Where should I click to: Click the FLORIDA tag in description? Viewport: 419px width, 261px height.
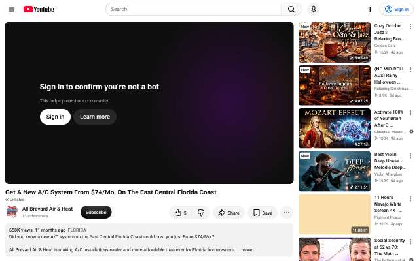click(77, 230)
